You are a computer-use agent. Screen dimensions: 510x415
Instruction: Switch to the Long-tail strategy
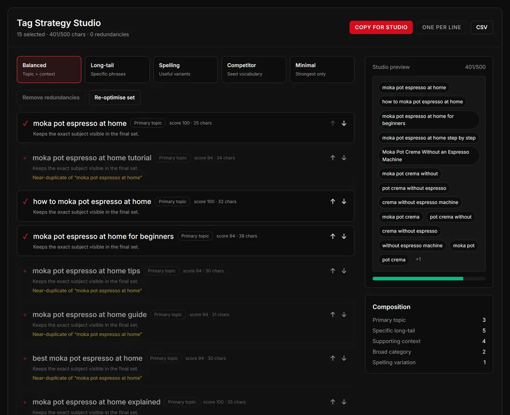click(x=117, y=69)
